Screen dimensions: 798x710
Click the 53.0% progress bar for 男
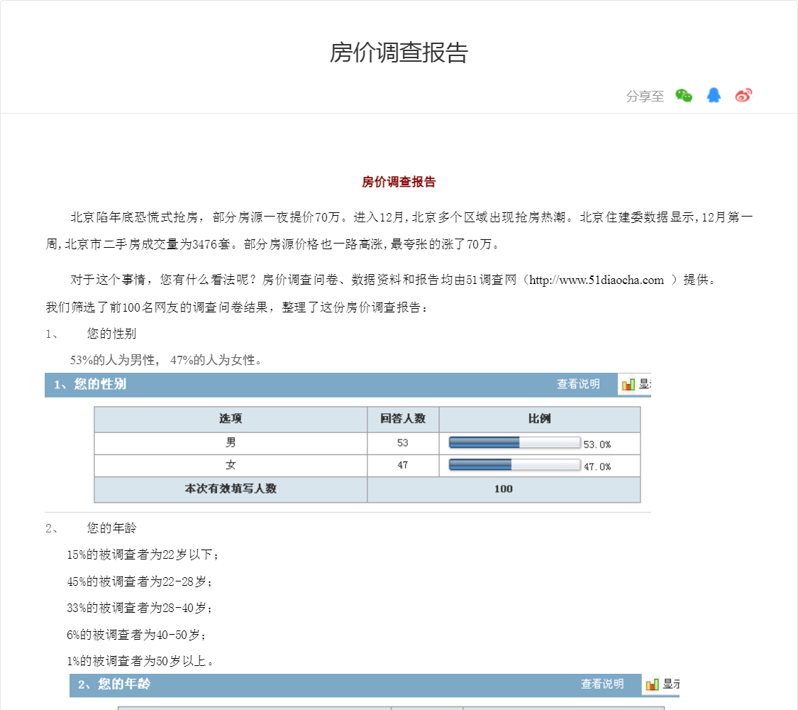[x=514, y=442]
